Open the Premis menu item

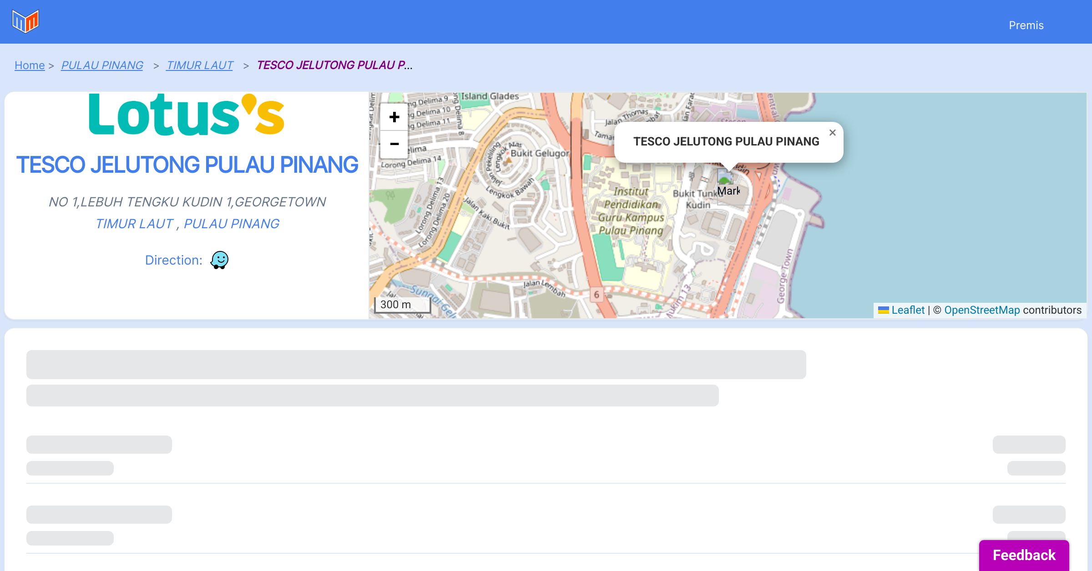(1026, 25)
